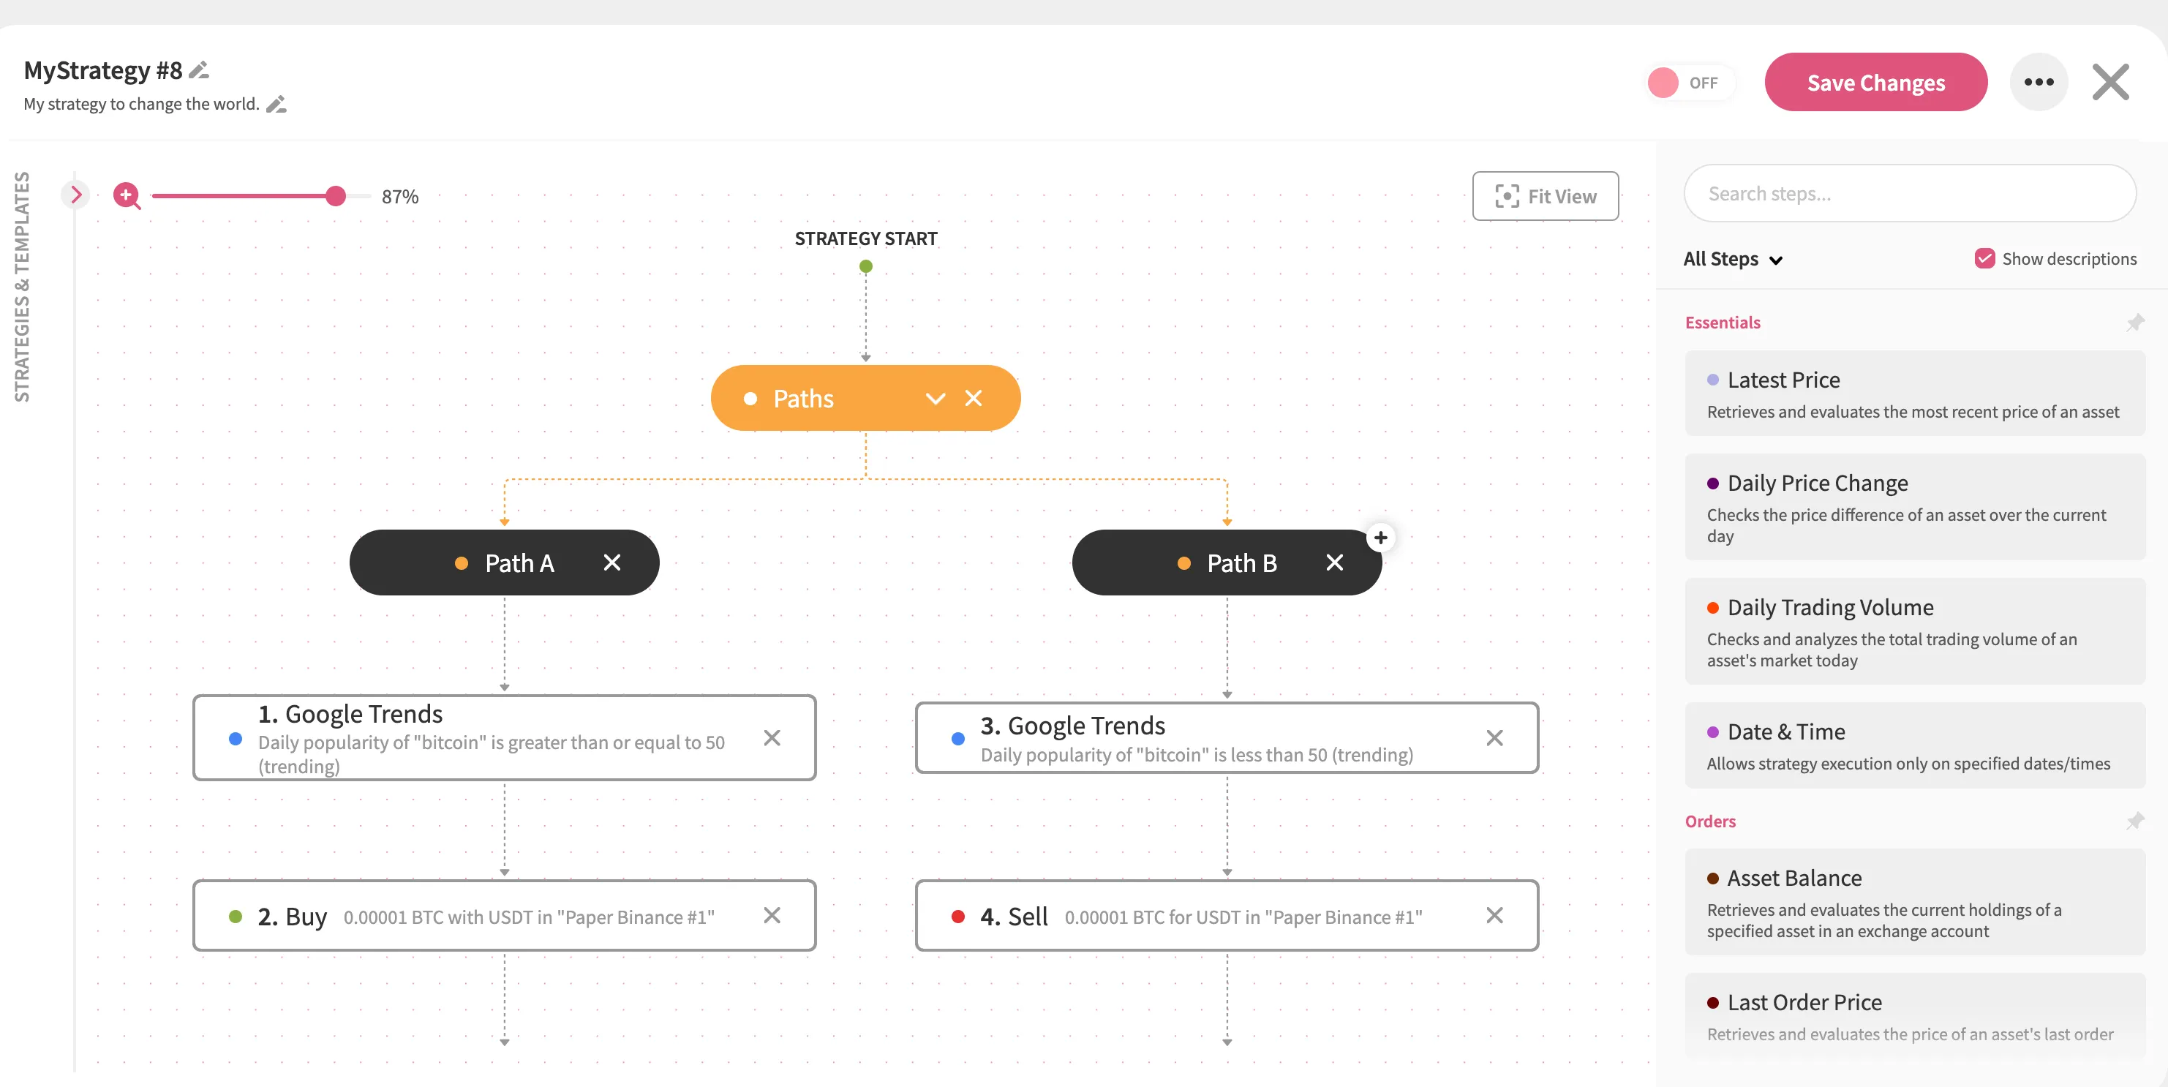Viewport: 2168px width, 1087px height.
Task: Click the zoom magnifier plus icon
Action: [127, 195]
